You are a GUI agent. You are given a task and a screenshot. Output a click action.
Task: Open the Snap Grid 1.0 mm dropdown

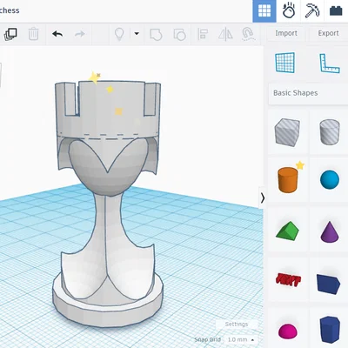pyautogui.click(x=241, y=339)
